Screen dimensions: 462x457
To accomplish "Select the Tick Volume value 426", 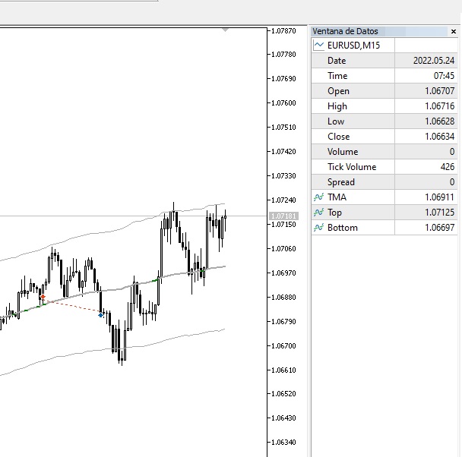I will [x=448, y=167].
